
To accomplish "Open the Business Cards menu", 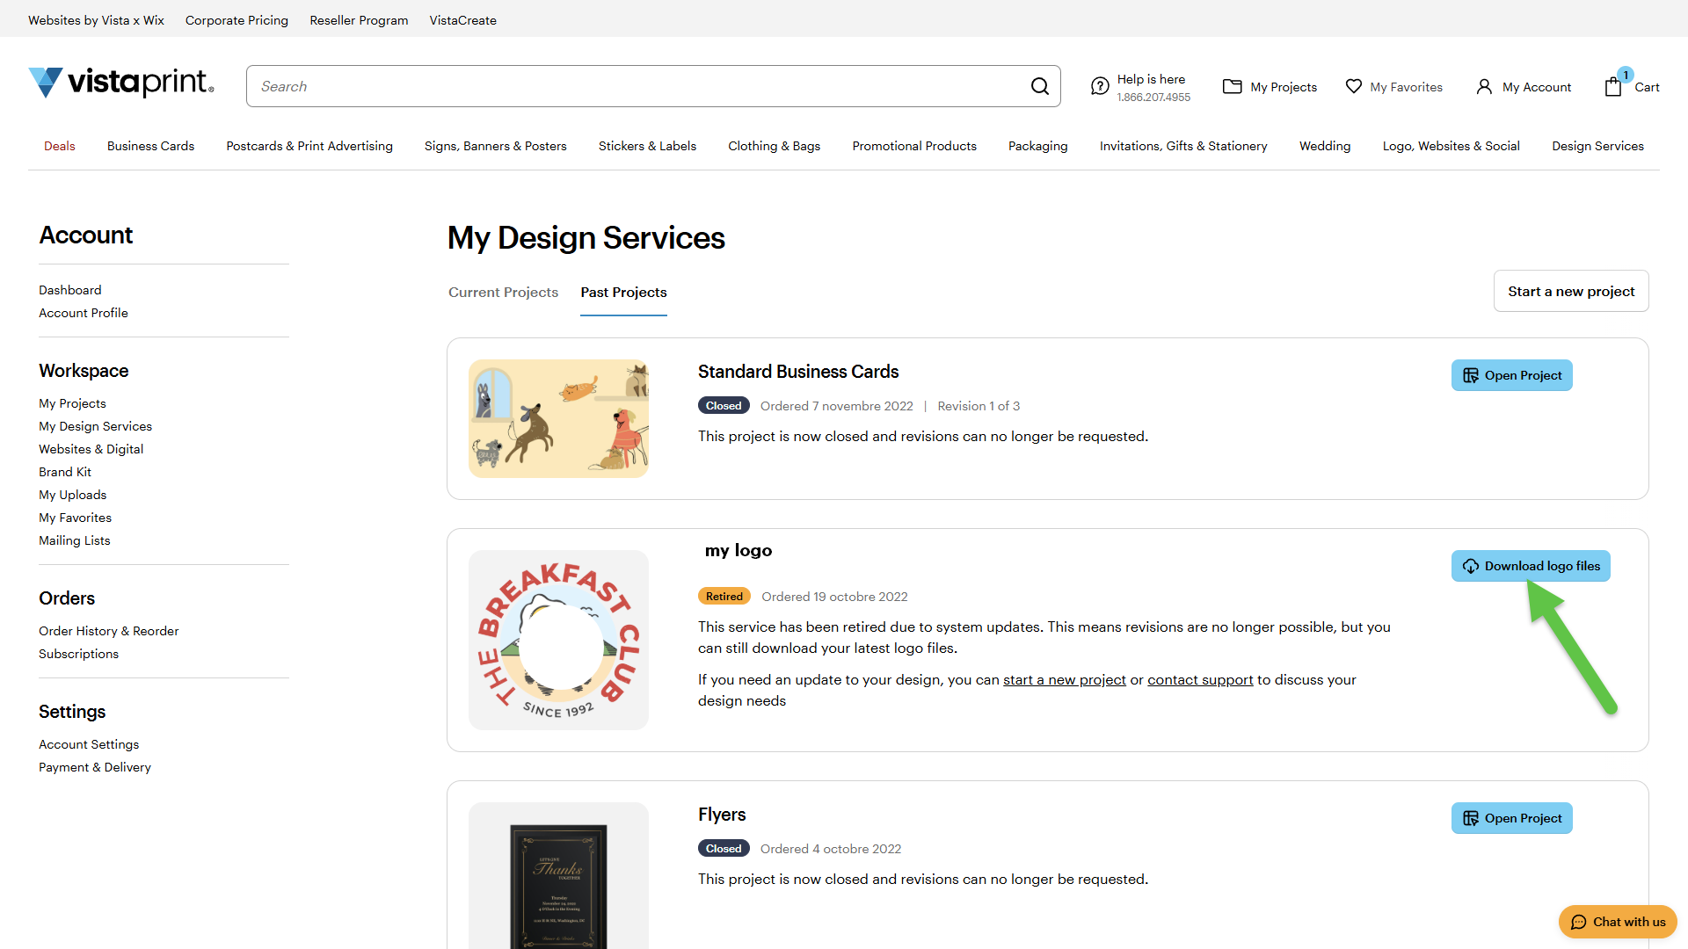I will click(150, 146).
